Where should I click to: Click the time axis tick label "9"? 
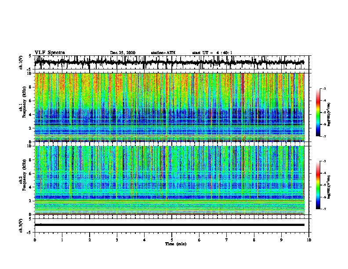281,240
